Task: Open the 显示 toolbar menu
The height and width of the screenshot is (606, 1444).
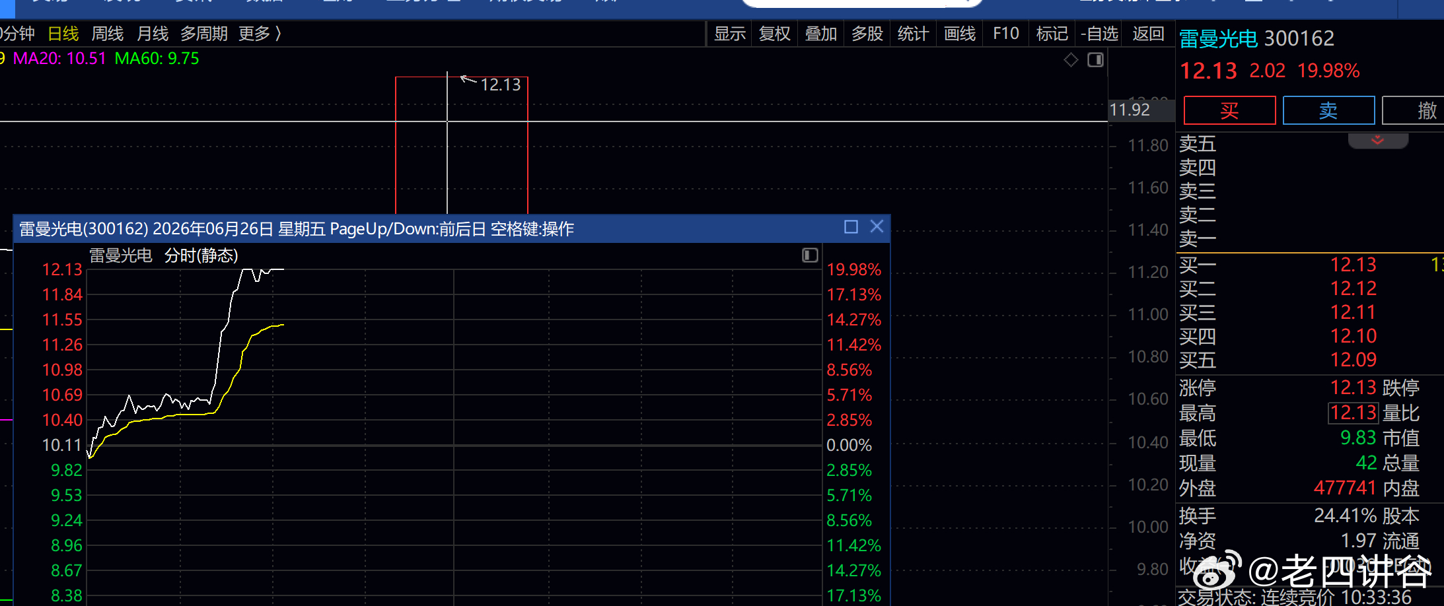Action: [730, 34]
